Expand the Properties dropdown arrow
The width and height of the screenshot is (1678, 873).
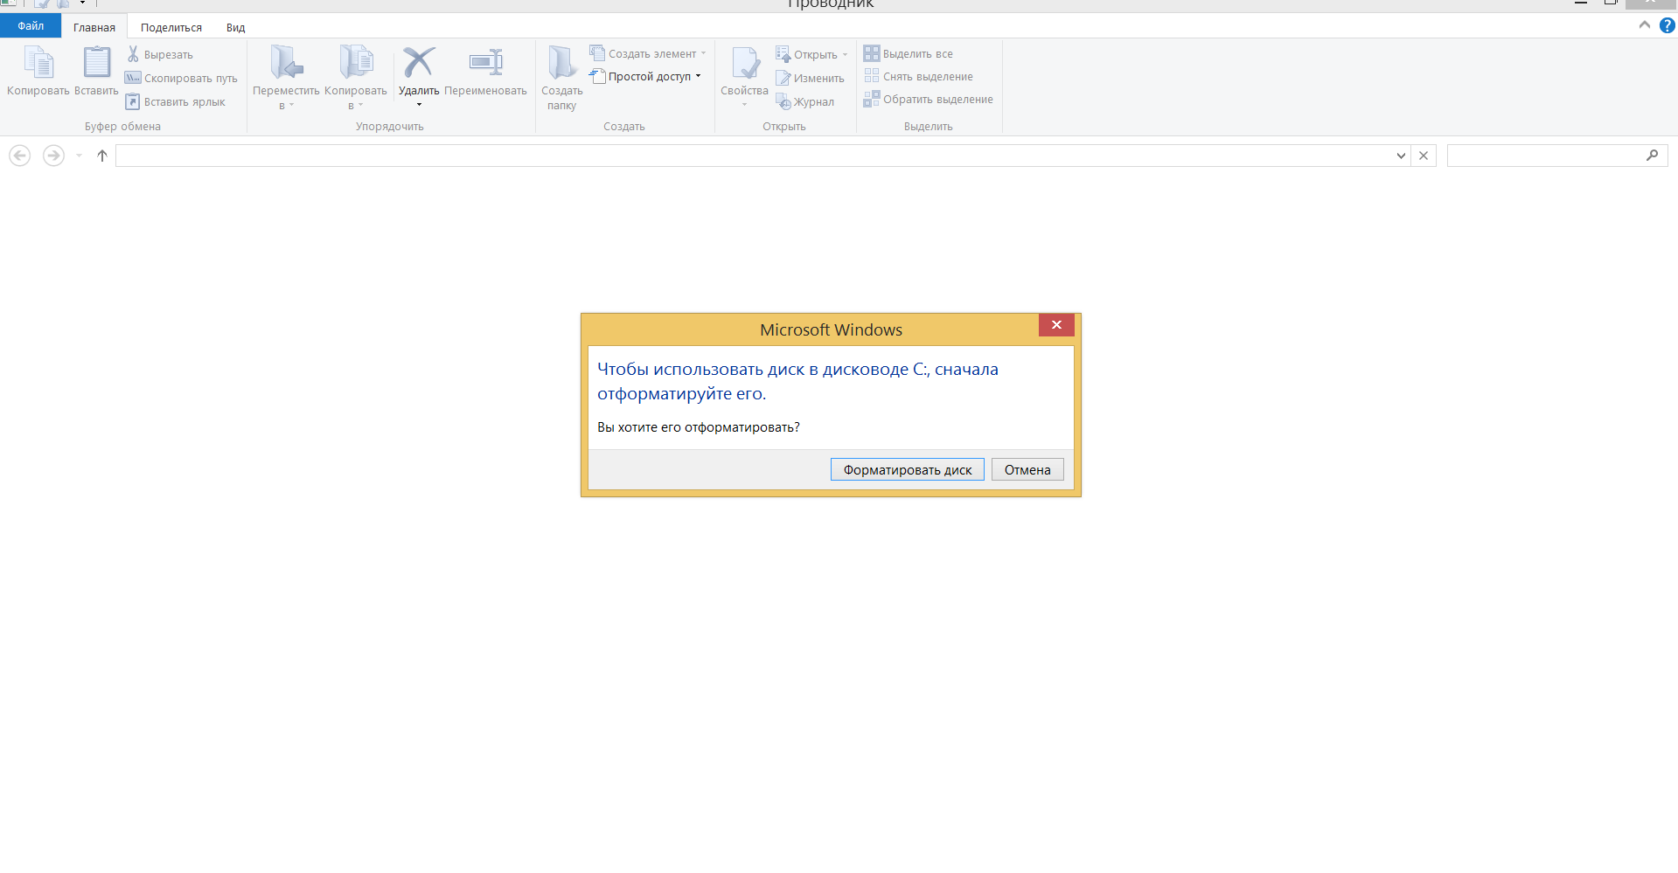click(x=744, y=105)
